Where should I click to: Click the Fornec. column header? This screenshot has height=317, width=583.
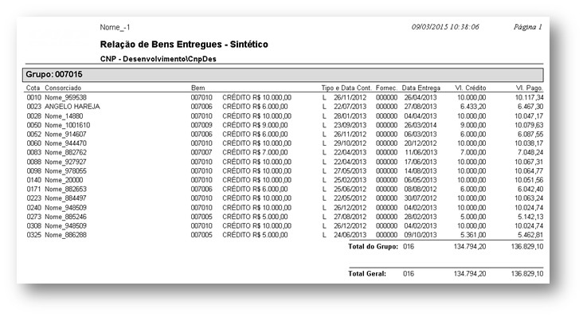(386, 88)
